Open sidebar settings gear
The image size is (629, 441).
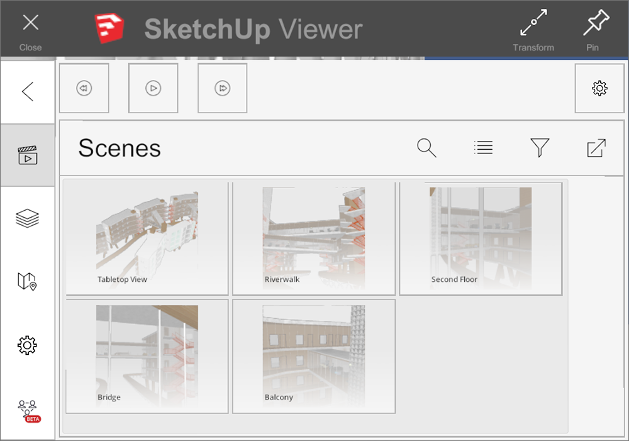pyautogui.click(x=28, y=345)
